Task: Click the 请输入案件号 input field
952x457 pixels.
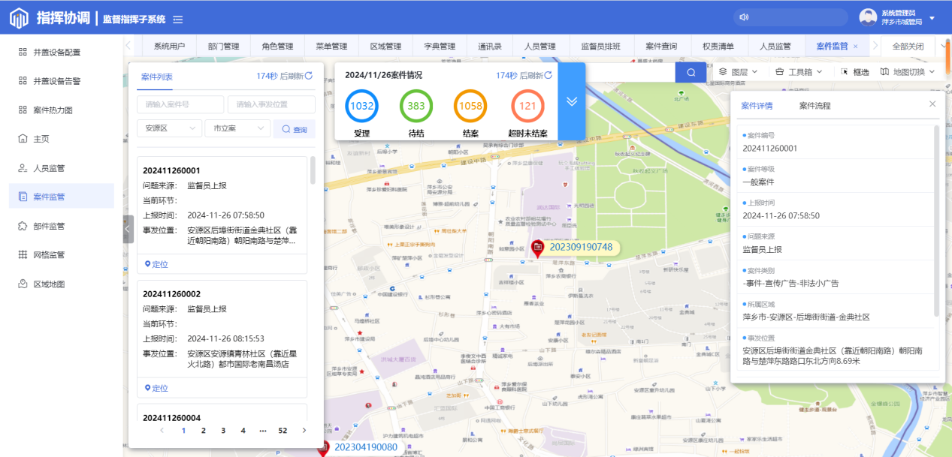Action: [x=180, y=104]
